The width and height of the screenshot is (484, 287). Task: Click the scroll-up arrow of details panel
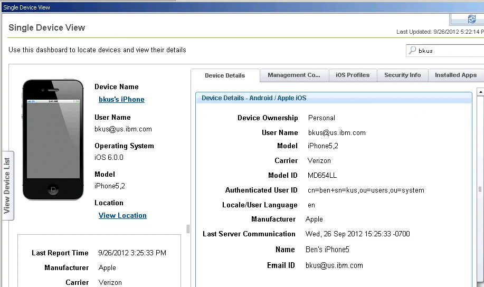pyautogui.click(x=480, y=92)
